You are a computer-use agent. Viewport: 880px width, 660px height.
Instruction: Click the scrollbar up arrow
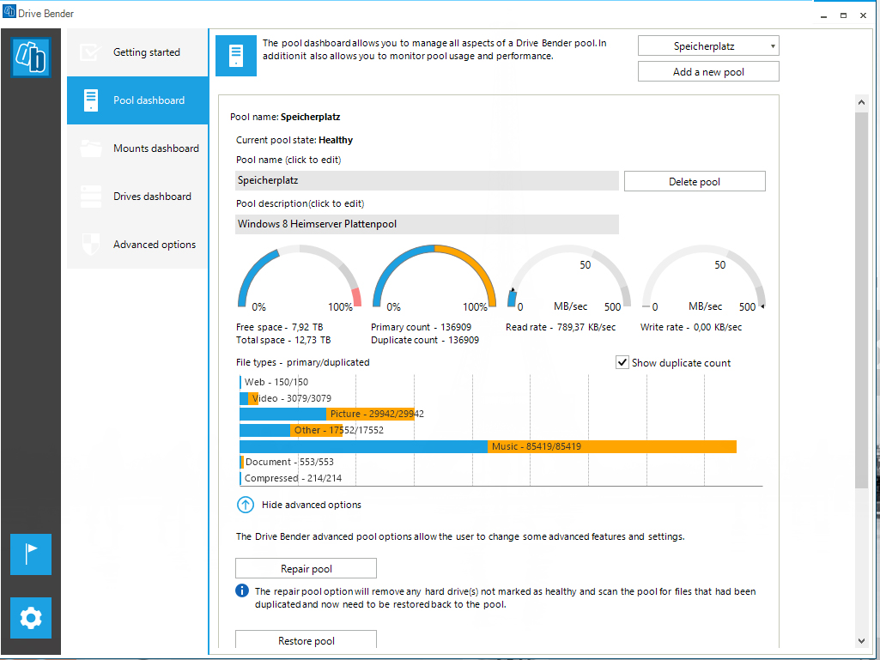click(861, 102)
